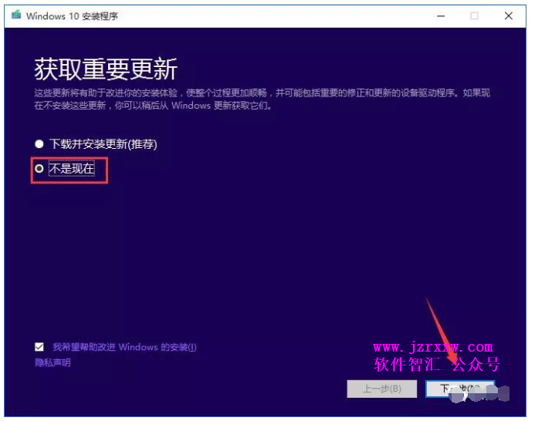
Task: Click the 上一步(B) back button
Action: (382, 389)
